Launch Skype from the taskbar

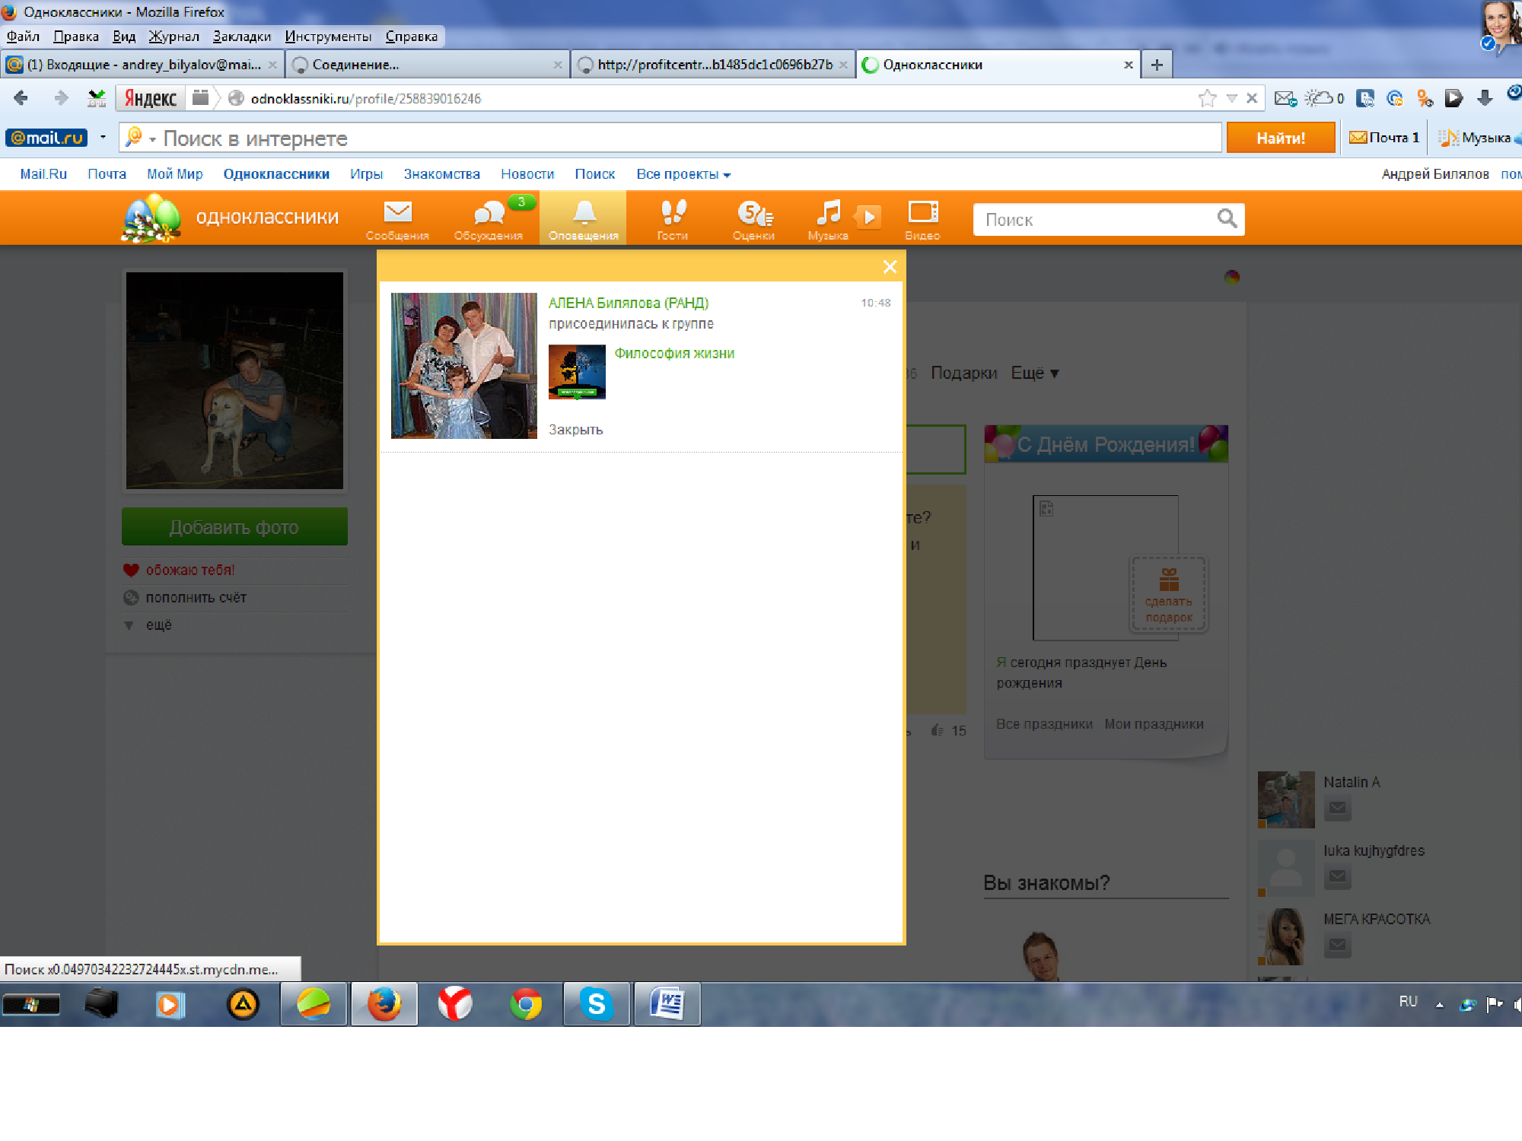coord(597,1004)
